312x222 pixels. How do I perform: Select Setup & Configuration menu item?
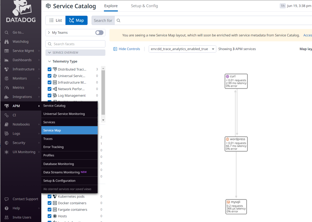[x=69, y=181]
